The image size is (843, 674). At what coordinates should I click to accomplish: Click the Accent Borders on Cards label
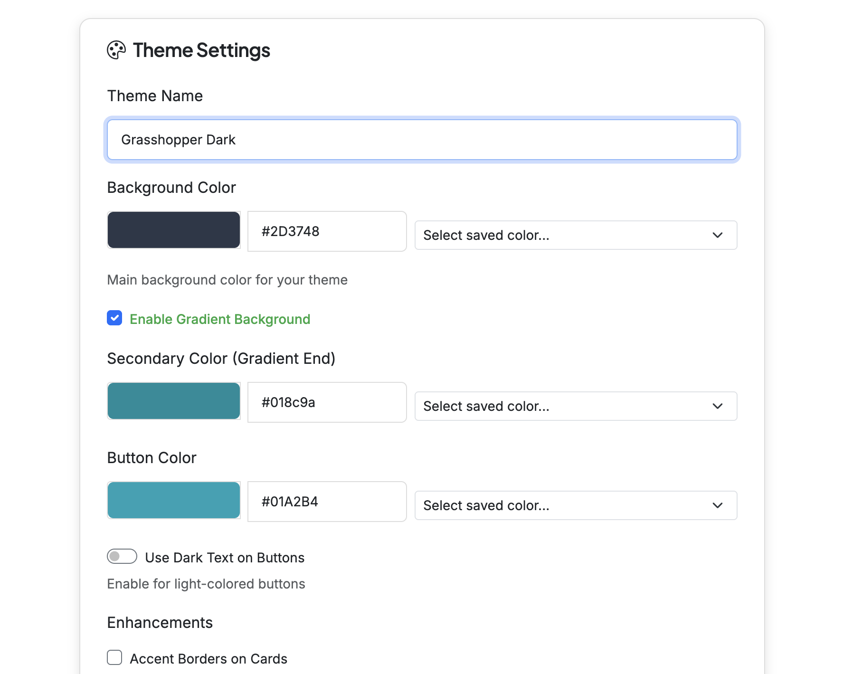pyautogui.click(x=208, y=658)
